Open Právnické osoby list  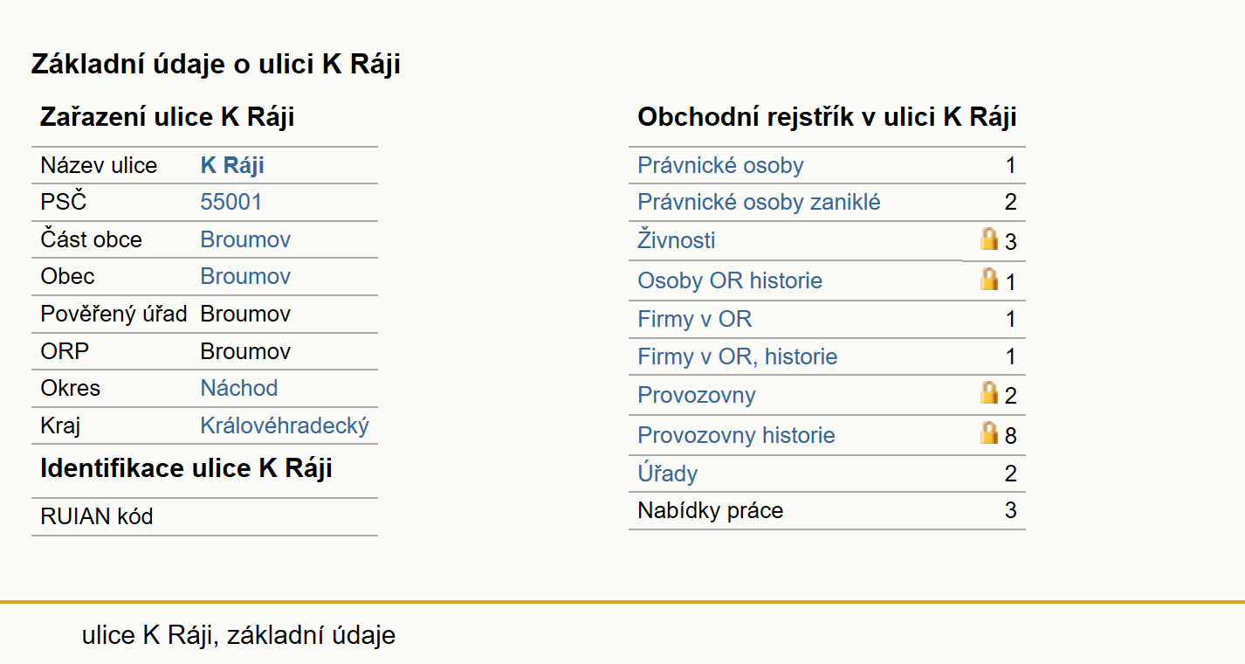(720, 166)
